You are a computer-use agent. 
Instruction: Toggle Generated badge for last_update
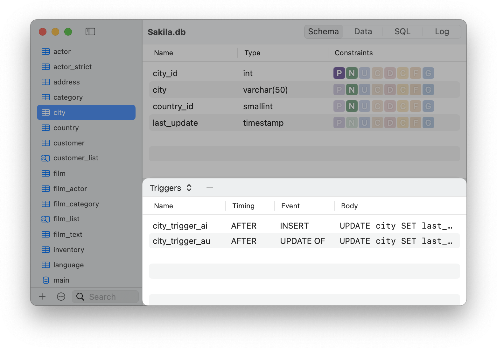coord(428,123)
